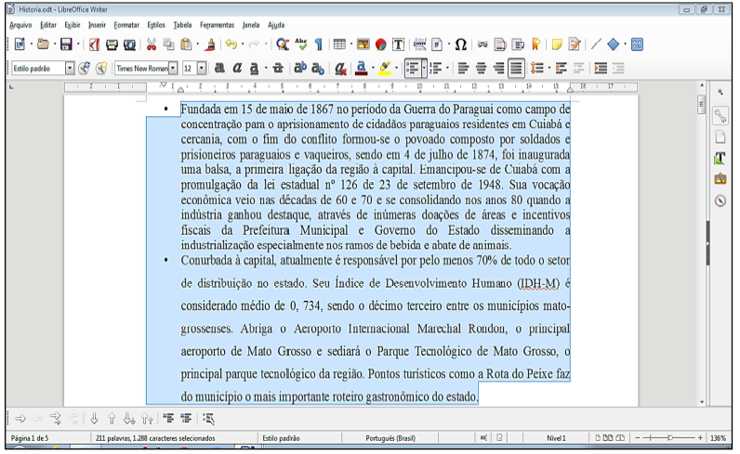
Task: Click the 136% zoom level
Action: 719,438
